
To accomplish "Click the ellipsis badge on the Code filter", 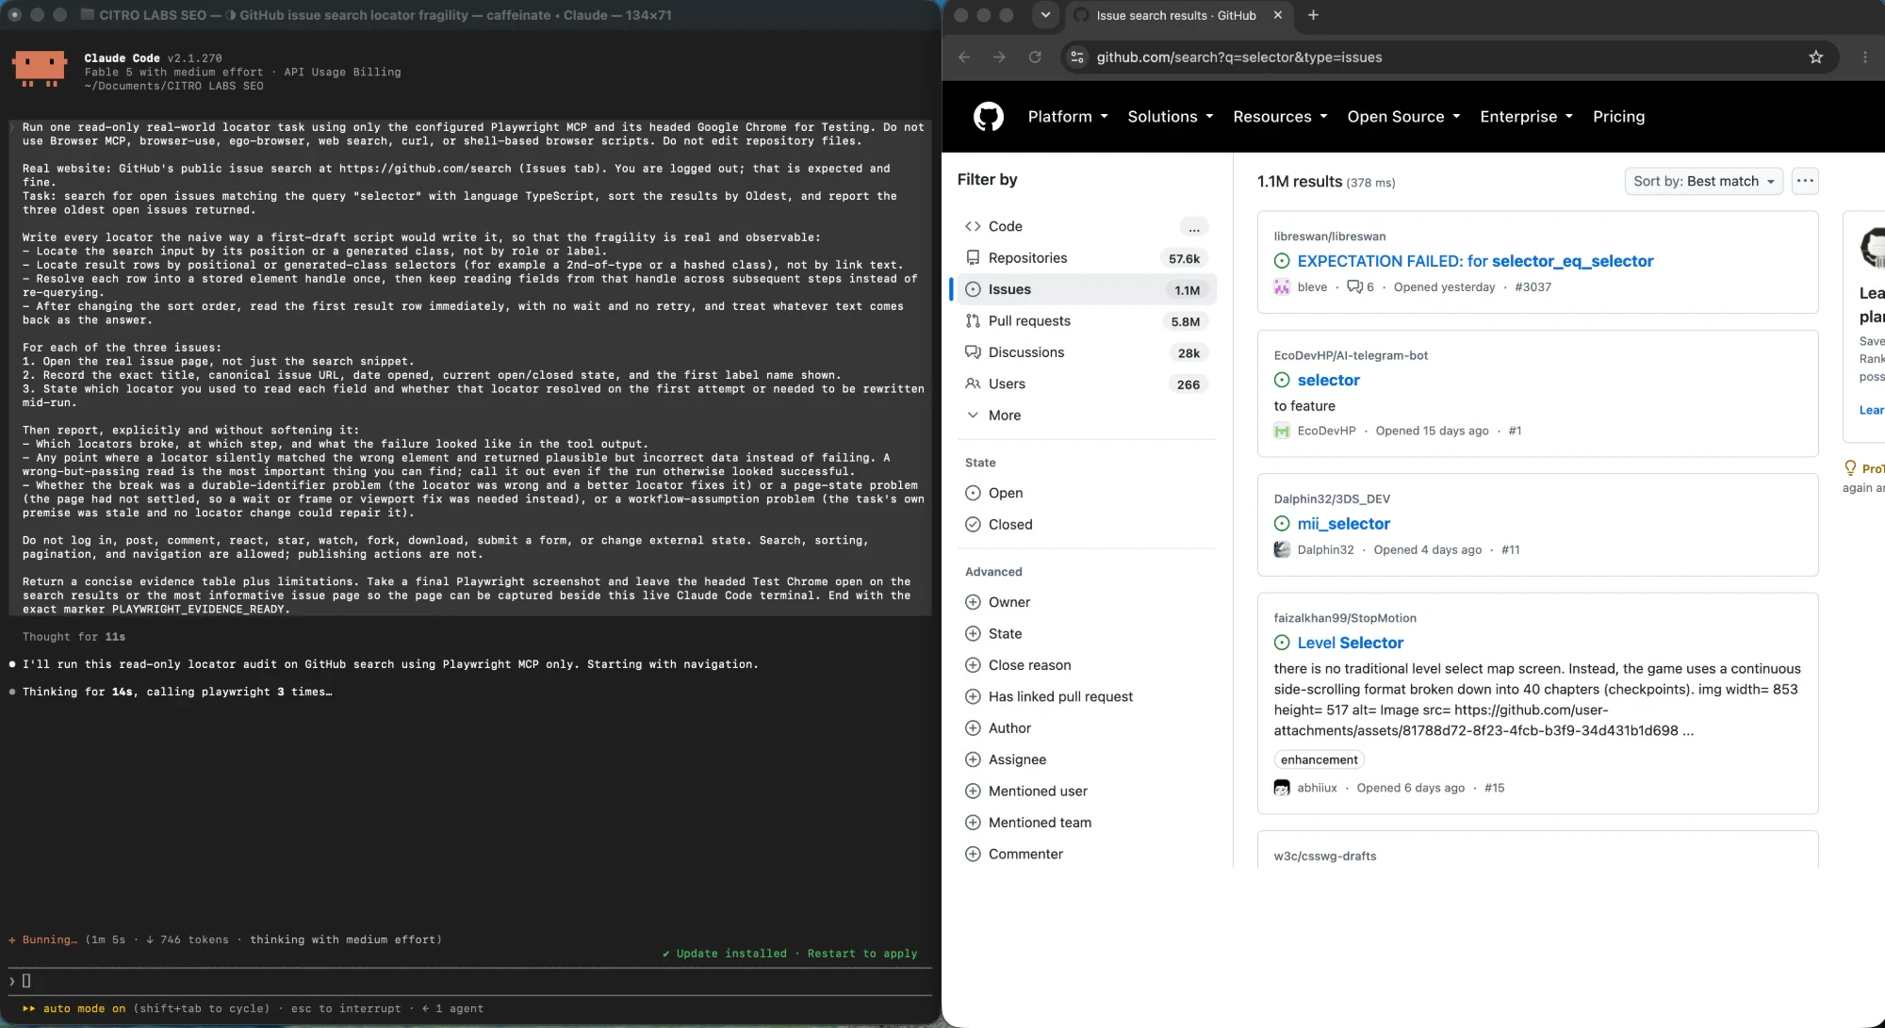I will click(x=1194, y=227).
